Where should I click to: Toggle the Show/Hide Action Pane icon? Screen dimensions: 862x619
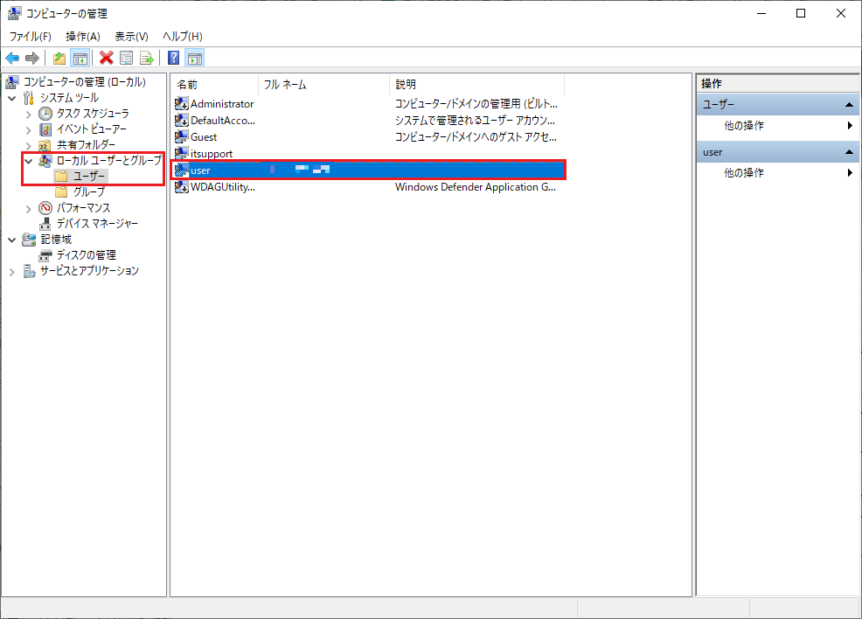coord(195,58)
